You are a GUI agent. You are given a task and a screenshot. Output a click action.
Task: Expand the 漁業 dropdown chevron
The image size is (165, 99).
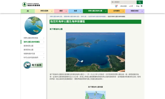coord(80,11)
